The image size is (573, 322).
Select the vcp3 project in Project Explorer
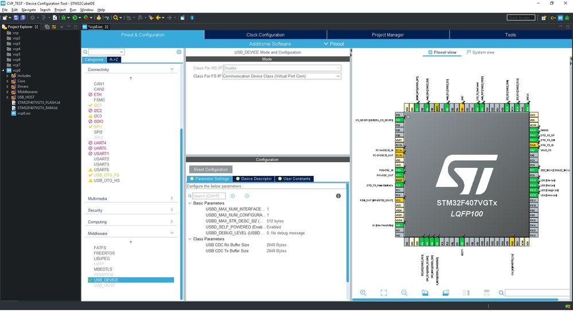[x=17, y=44]
